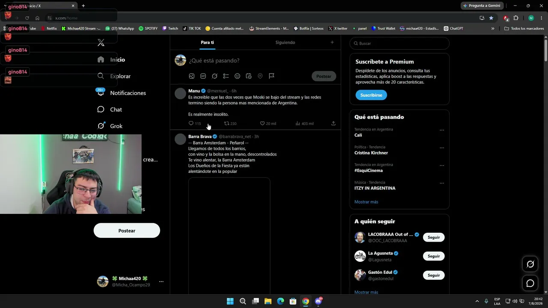
Task: Open the emoji picker in composer
Action: 237,76
